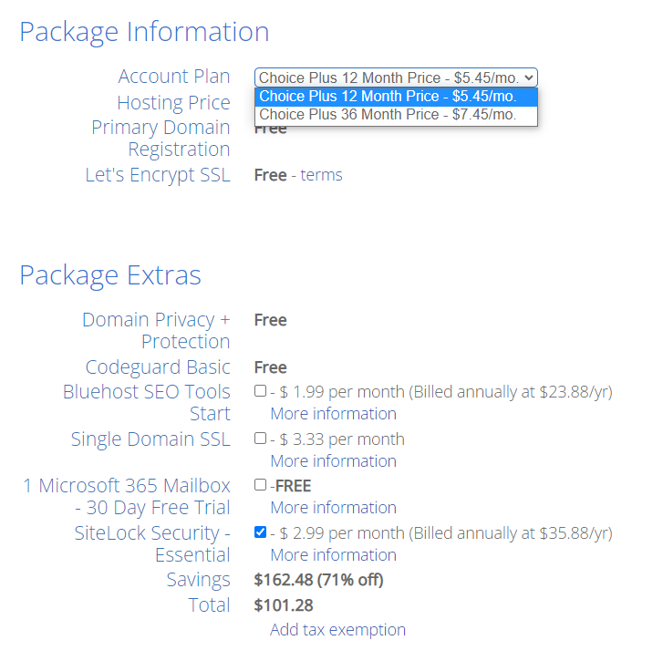
Task: View More information for Microsoft 365 Mailbox
Action: tap(333, 508)
